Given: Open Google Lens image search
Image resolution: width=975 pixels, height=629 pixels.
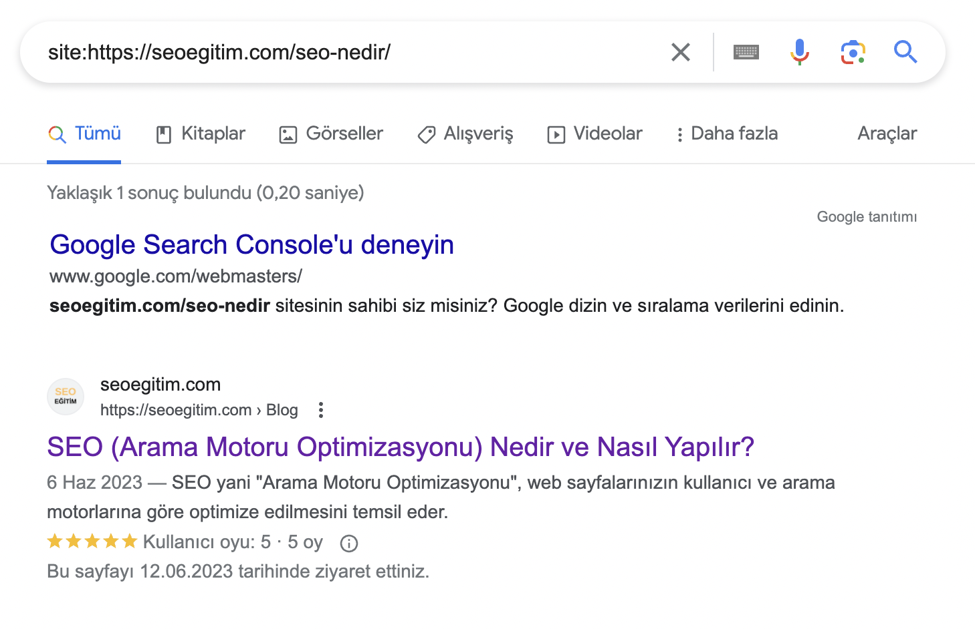Looking at the screenshot, I should pos(852,51).
